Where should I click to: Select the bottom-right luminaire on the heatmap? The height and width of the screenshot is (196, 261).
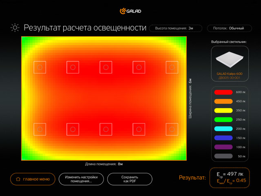172,129
